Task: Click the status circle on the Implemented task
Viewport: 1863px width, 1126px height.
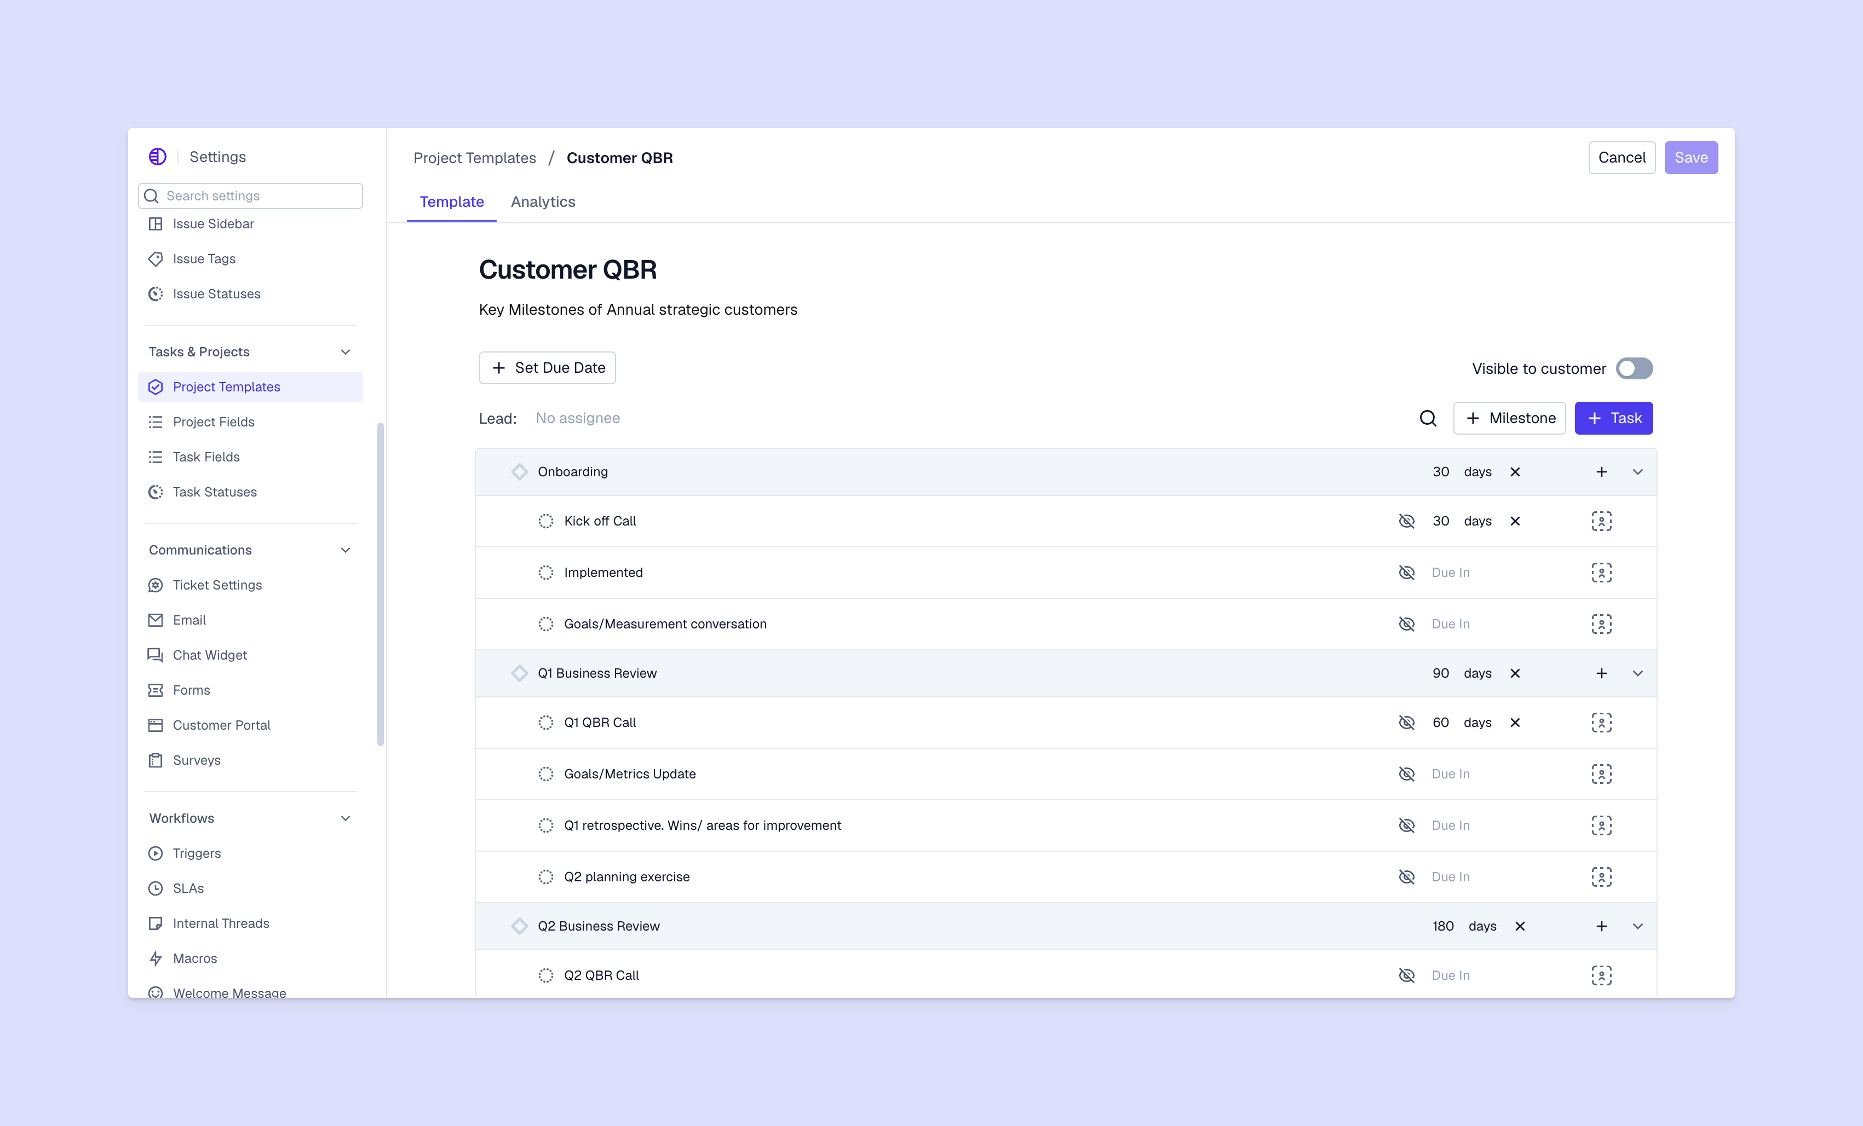Action: click(x=545, y=573)
